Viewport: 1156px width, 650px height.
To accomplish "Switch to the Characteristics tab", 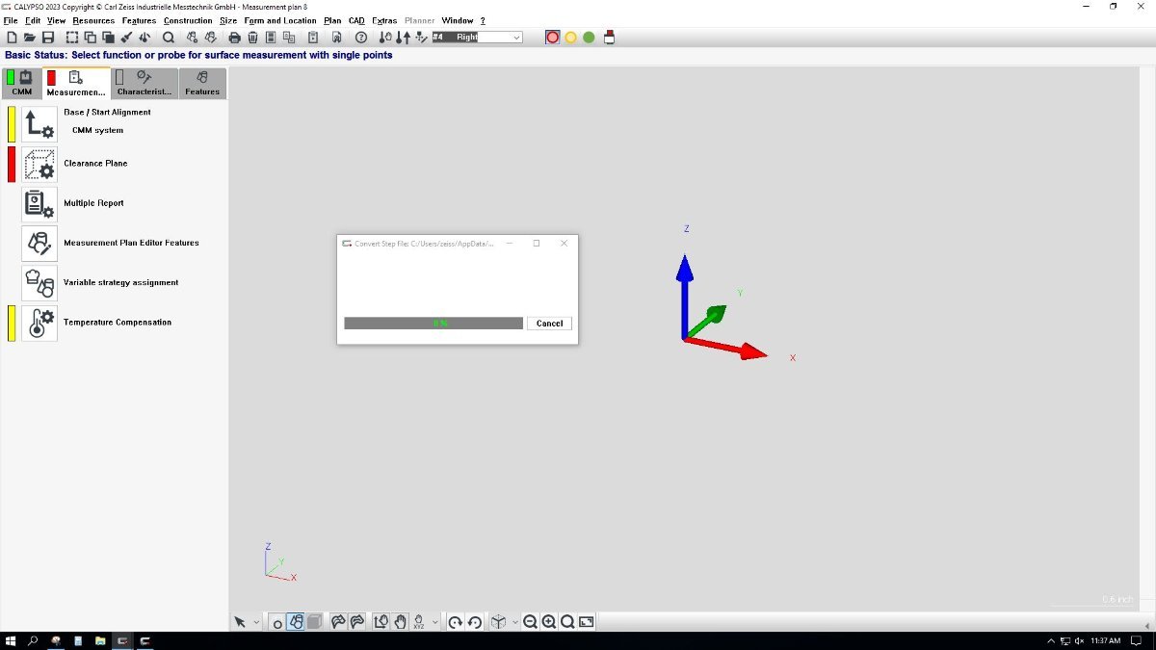I will coord(144,83).
